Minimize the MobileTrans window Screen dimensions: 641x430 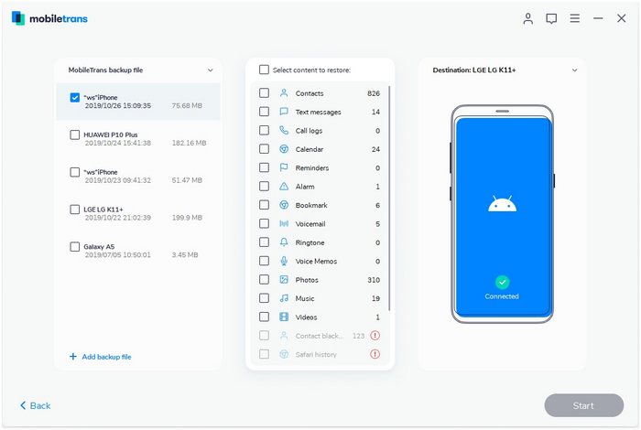click(598, 18)
